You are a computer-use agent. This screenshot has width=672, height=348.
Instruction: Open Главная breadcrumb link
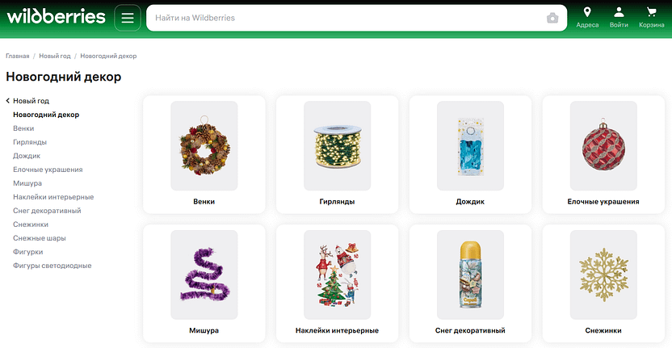(18, 57)
